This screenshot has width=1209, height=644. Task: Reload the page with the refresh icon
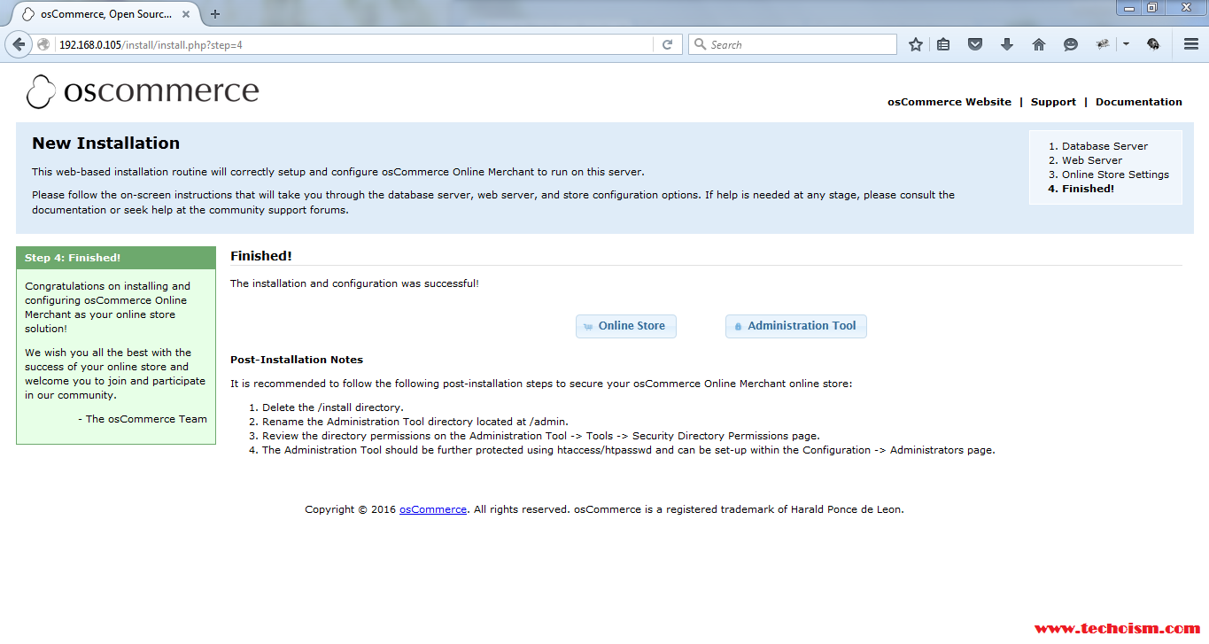[668, 44]
